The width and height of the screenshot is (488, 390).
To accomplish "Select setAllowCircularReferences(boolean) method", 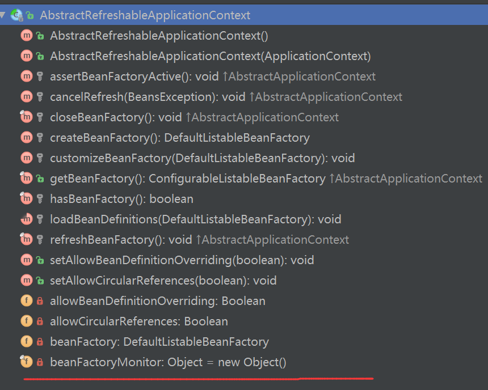I will click(x=163, y=281).
